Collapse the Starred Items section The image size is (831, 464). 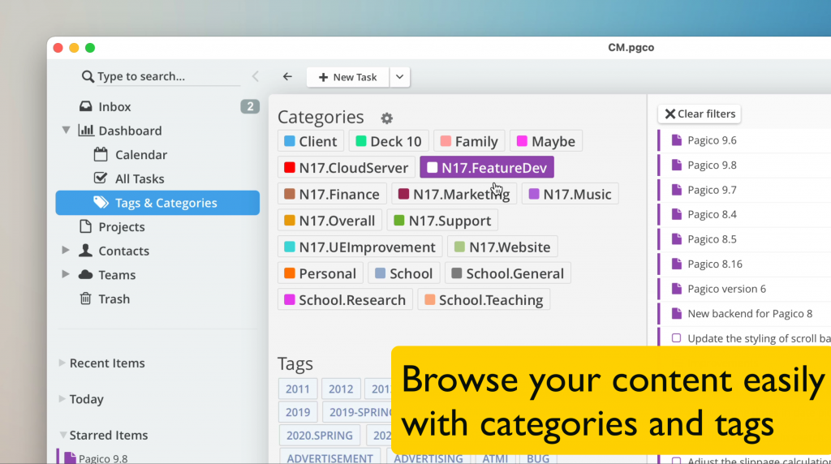click(x=62, y=435)
